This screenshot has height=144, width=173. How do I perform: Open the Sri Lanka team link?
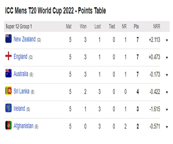tap(22, 91)
